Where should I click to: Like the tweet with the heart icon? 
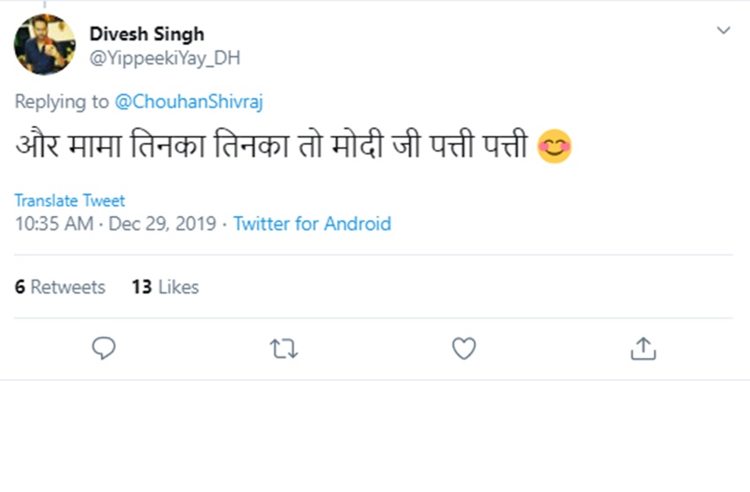pyautogui.click(x=464, y=349)
